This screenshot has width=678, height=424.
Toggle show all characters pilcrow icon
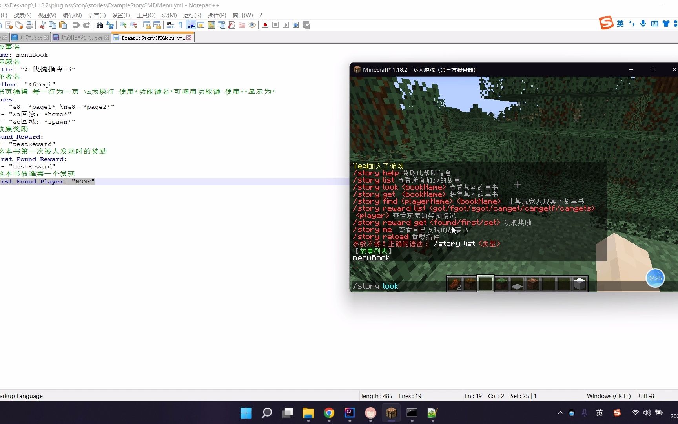tap(180, 25)
